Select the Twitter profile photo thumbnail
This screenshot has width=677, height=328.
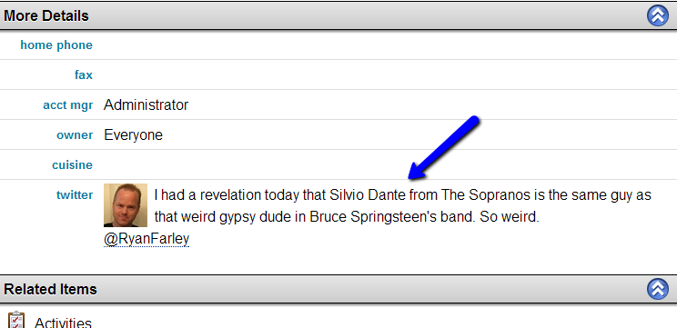[x=126, y=205]
